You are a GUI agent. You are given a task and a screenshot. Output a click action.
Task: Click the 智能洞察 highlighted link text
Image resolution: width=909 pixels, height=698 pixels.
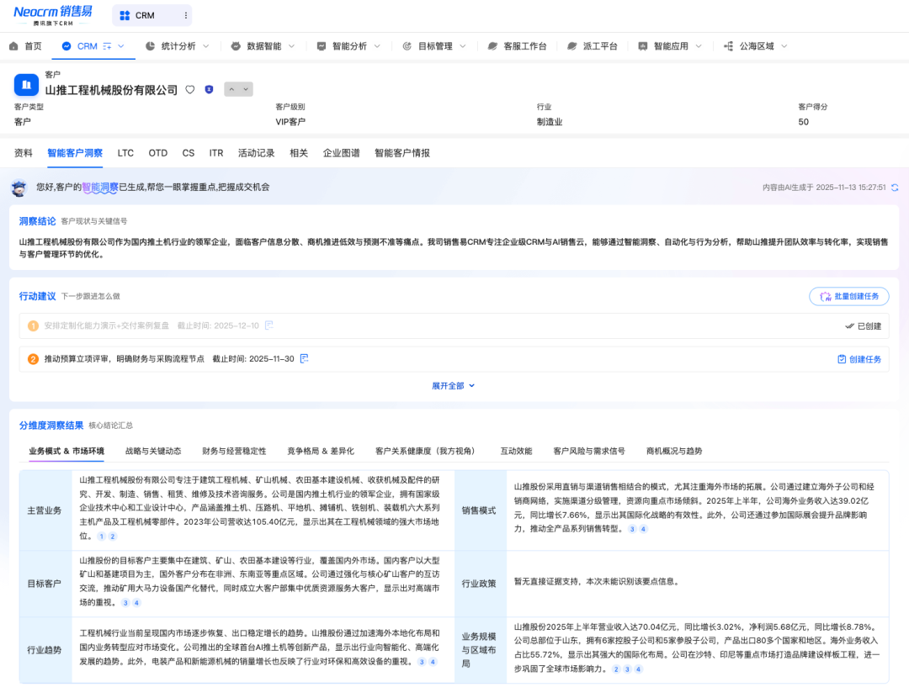[x=99, y=187]
